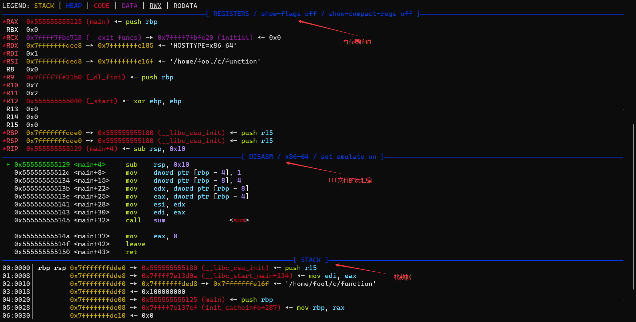Select the RAX register name
Viewport: 636px width, 322px height.
point(12,22)
